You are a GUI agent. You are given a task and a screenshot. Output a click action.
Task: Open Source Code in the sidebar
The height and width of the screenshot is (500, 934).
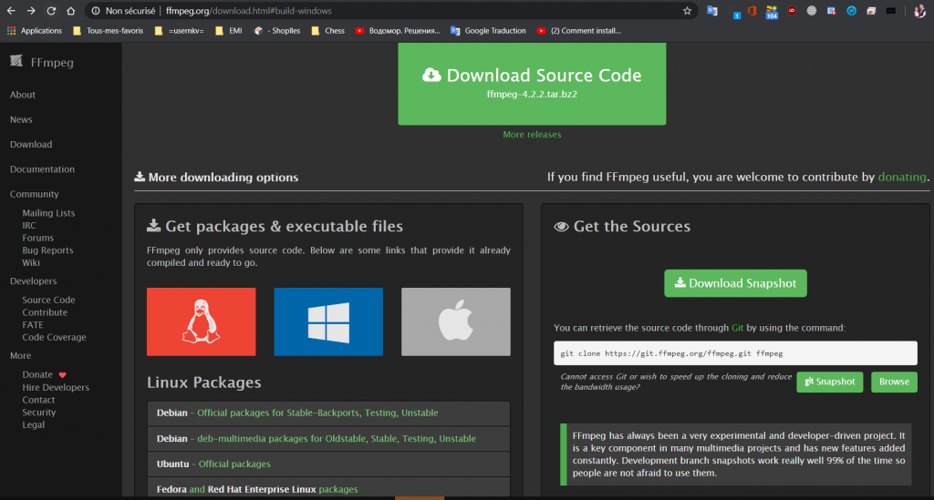(48, 301)
